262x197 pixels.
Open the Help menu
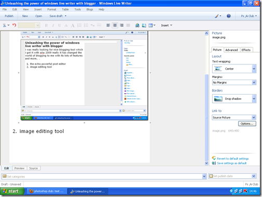point(101,9)
